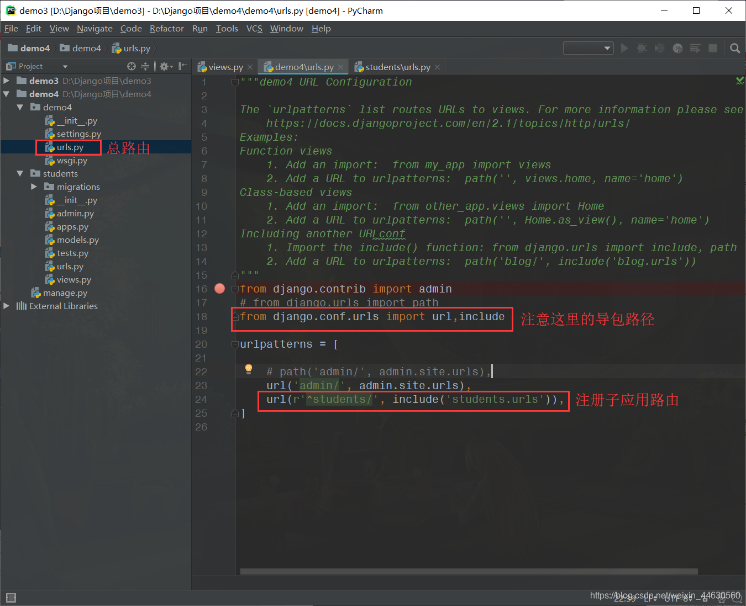The image size is (746, 606).
Task: Open the VCS menu
Action: pos(254,29)
